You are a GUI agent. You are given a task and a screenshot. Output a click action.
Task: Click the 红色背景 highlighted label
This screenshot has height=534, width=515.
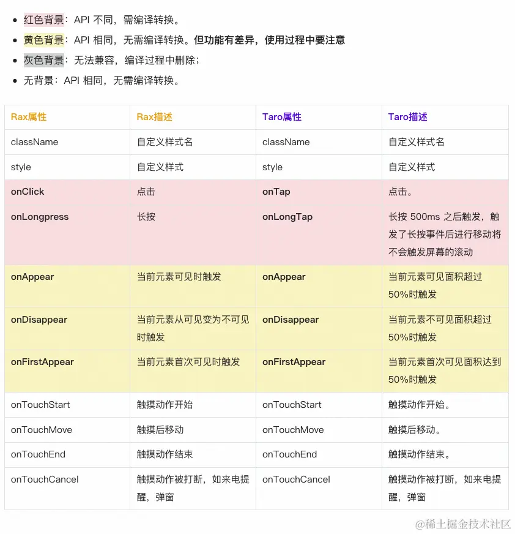click(x=43, y=19)
